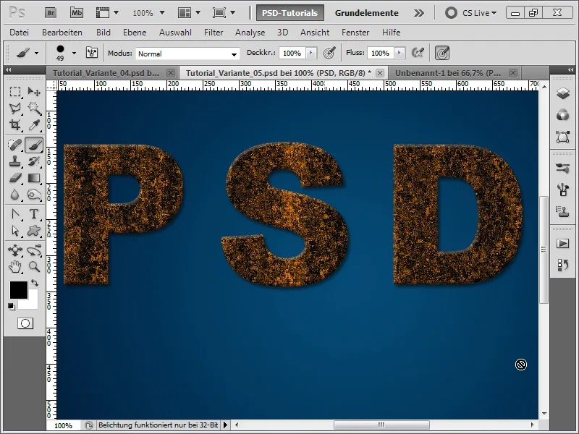Select the Eraser tool

(x=15, y=178)
